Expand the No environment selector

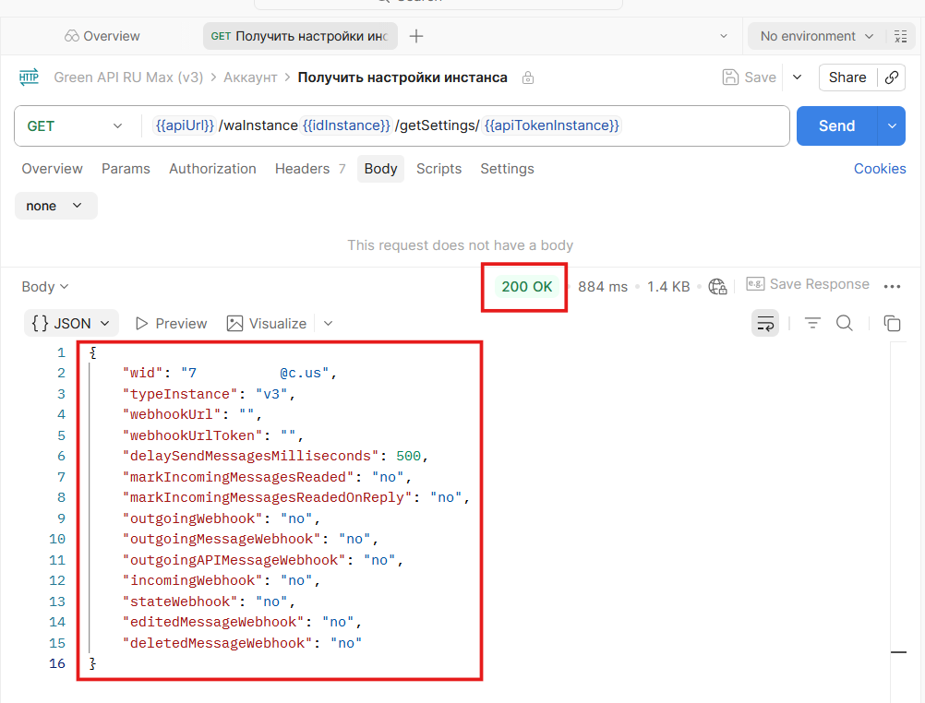click(816, 37)
